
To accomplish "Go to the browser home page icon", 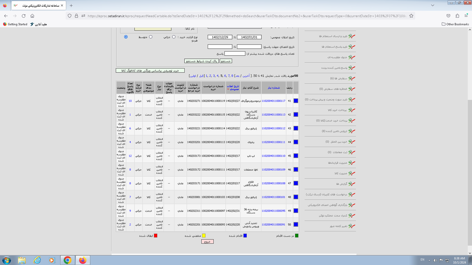I will [32, 16].
